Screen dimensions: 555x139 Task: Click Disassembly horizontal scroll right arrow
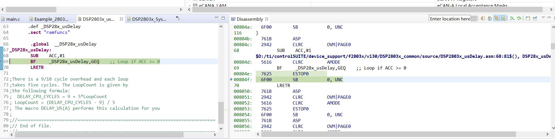(x=547, y=134)
